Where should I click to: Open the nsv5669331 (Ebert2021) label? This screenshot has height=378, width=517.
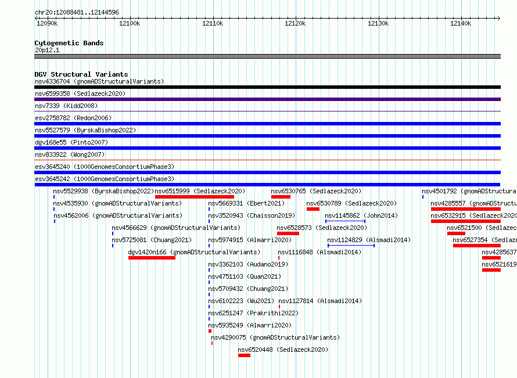[x=246, y=203]
